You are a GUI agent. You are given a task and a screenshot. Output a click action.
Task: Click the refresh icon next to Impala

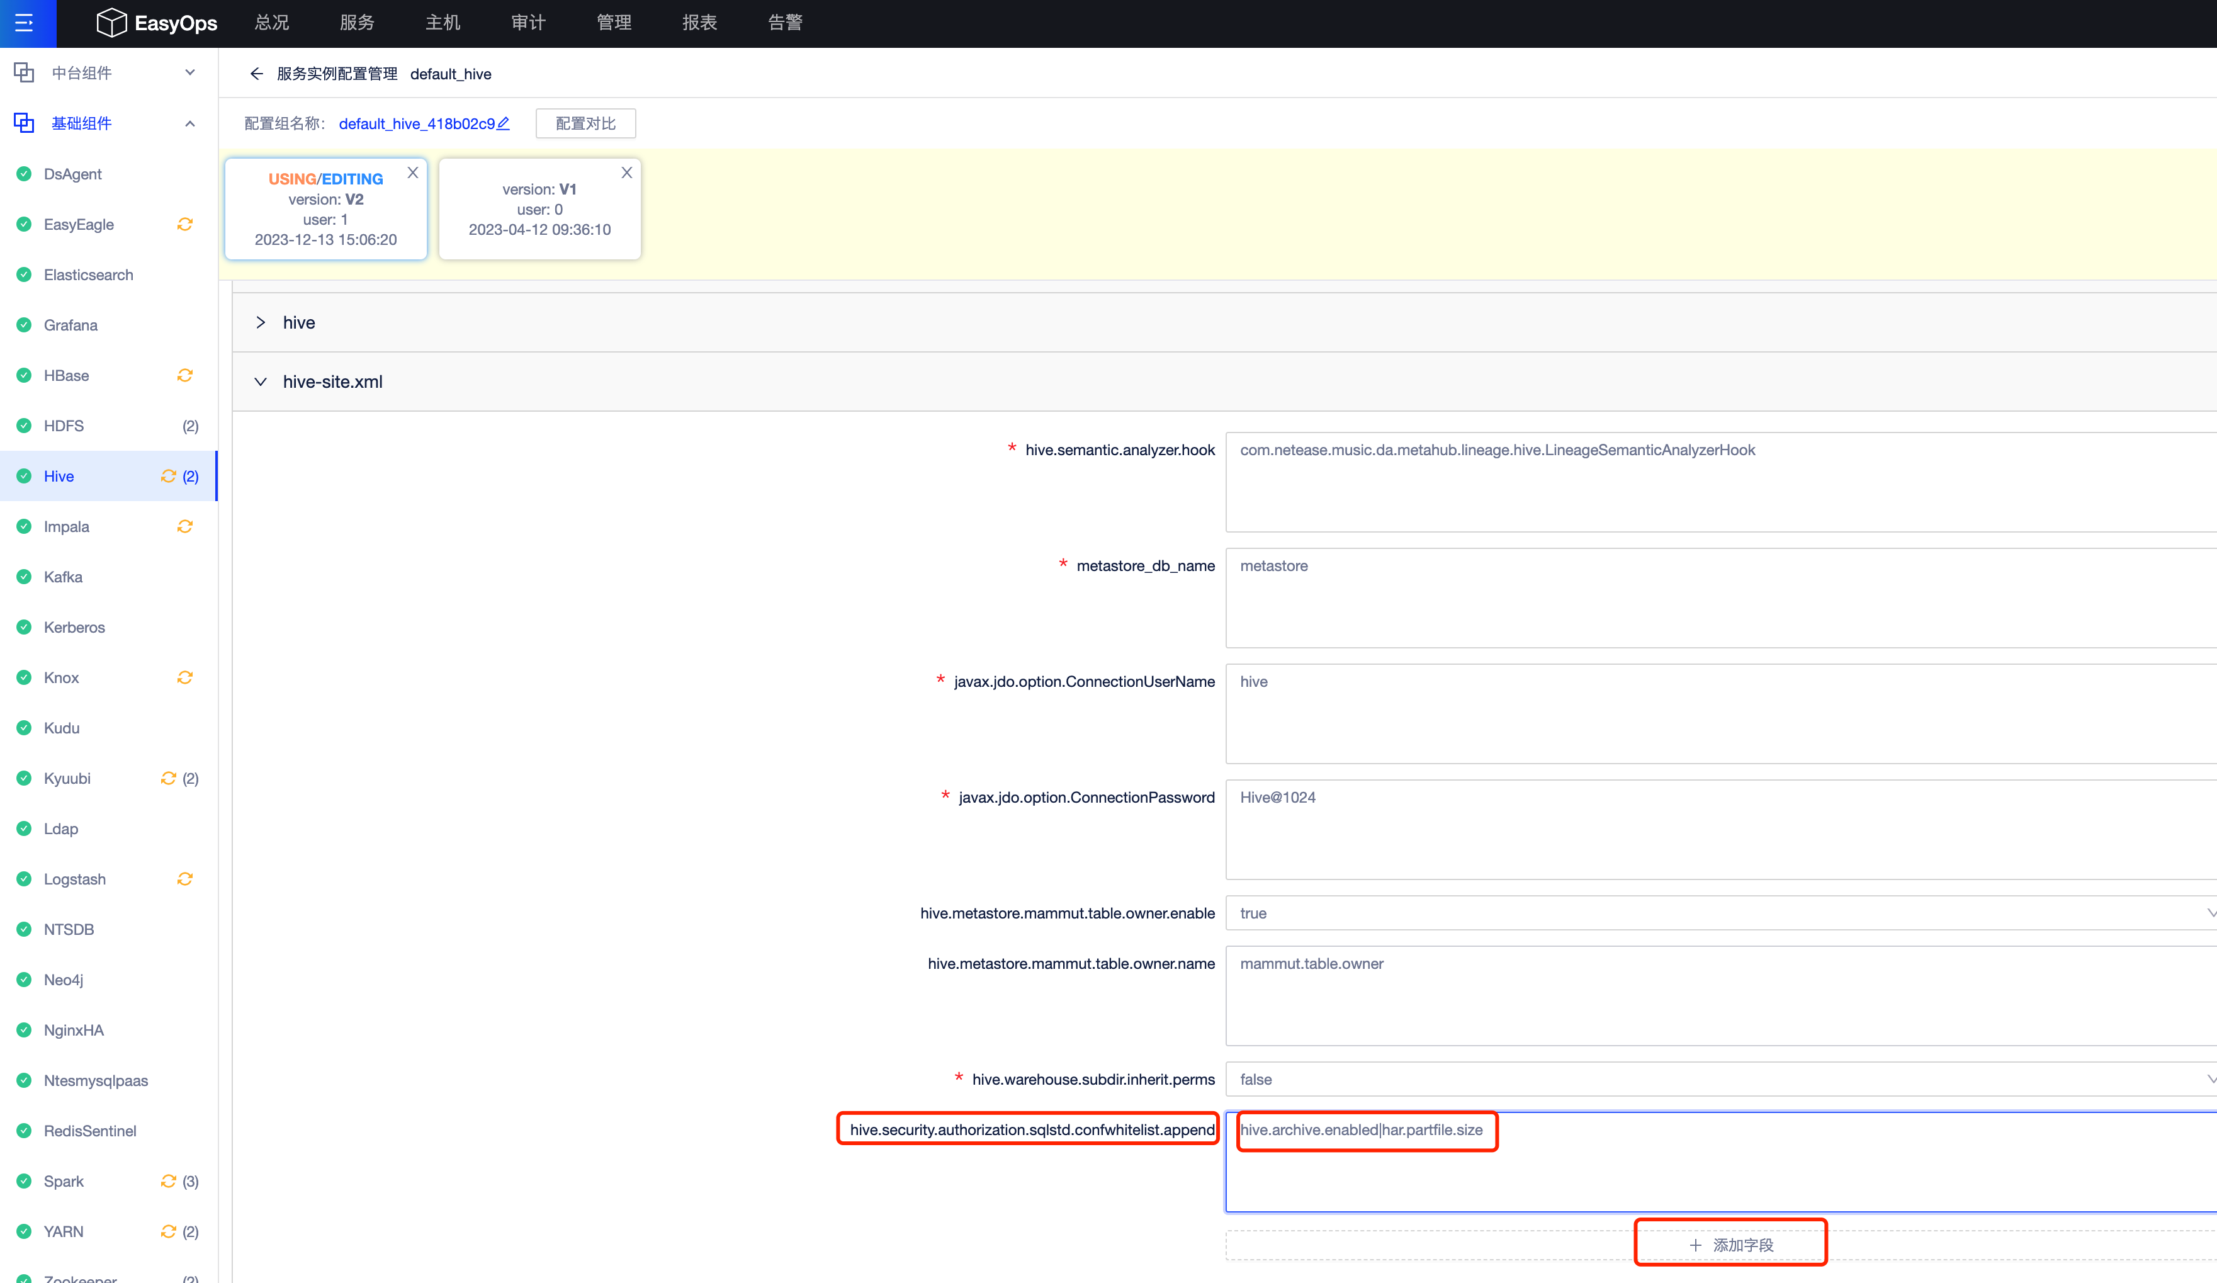(x=185, y=526)
